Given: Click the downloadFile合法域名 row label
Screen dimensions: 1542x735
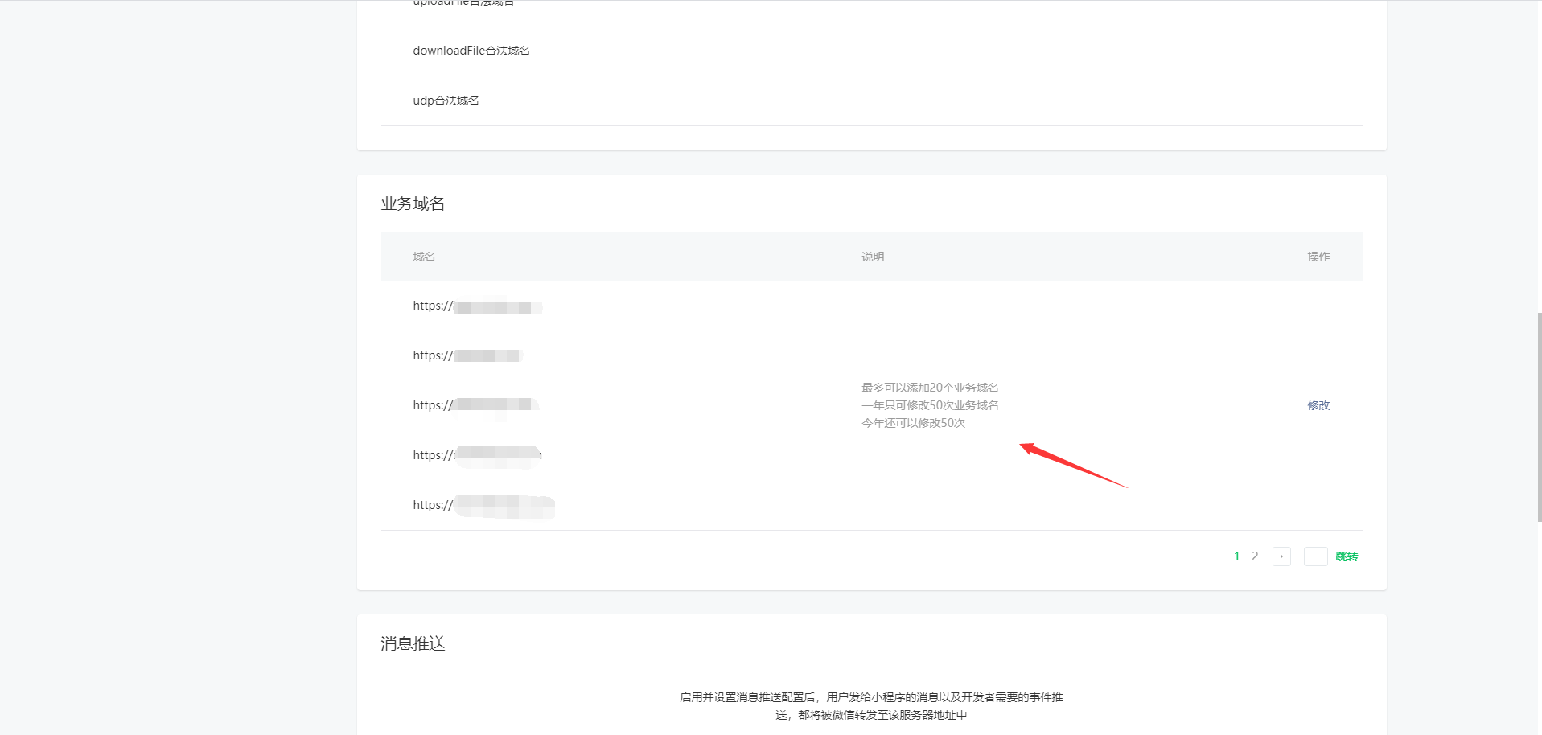Looking at the screenshot, I should (471, 51).
